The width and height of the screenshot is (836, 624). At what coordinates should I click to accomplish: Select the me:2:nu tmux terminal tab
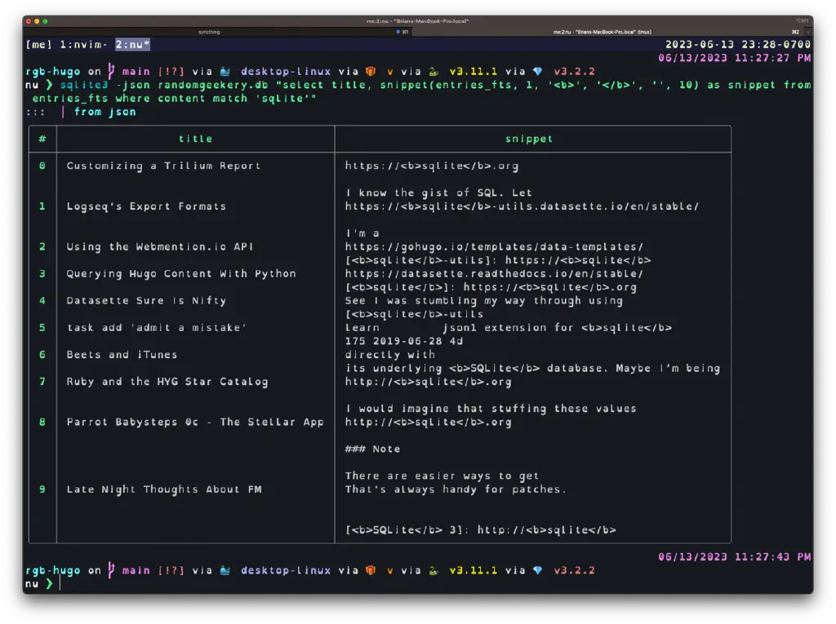tap(609, 32)
